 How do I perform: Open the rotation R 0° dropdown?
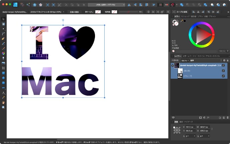click(x=191, y=136)
